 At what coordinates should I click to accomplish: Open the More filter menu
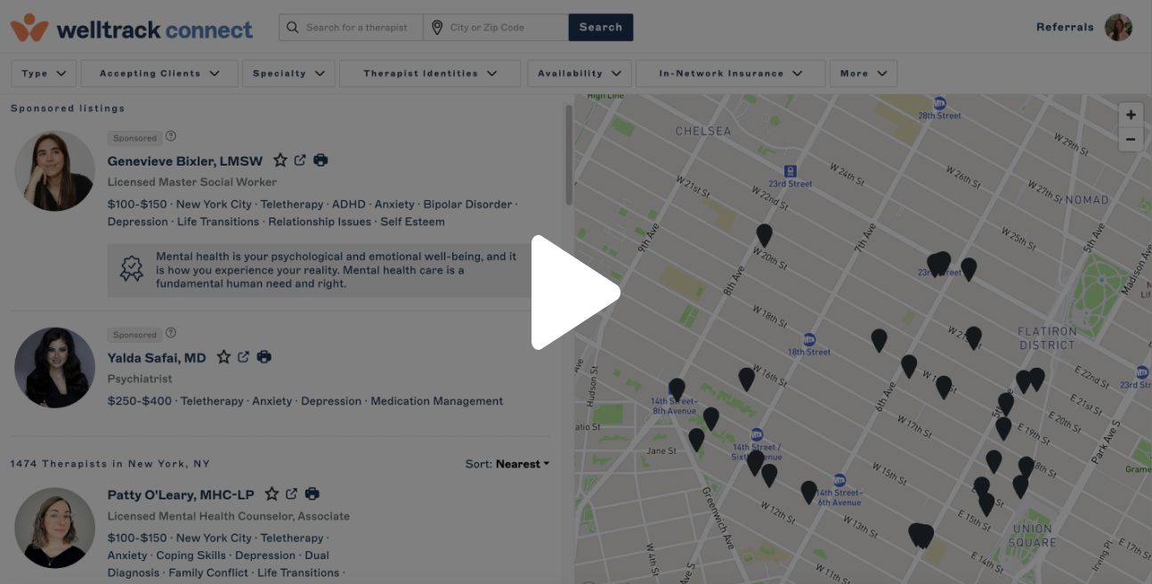pos(864,73)
